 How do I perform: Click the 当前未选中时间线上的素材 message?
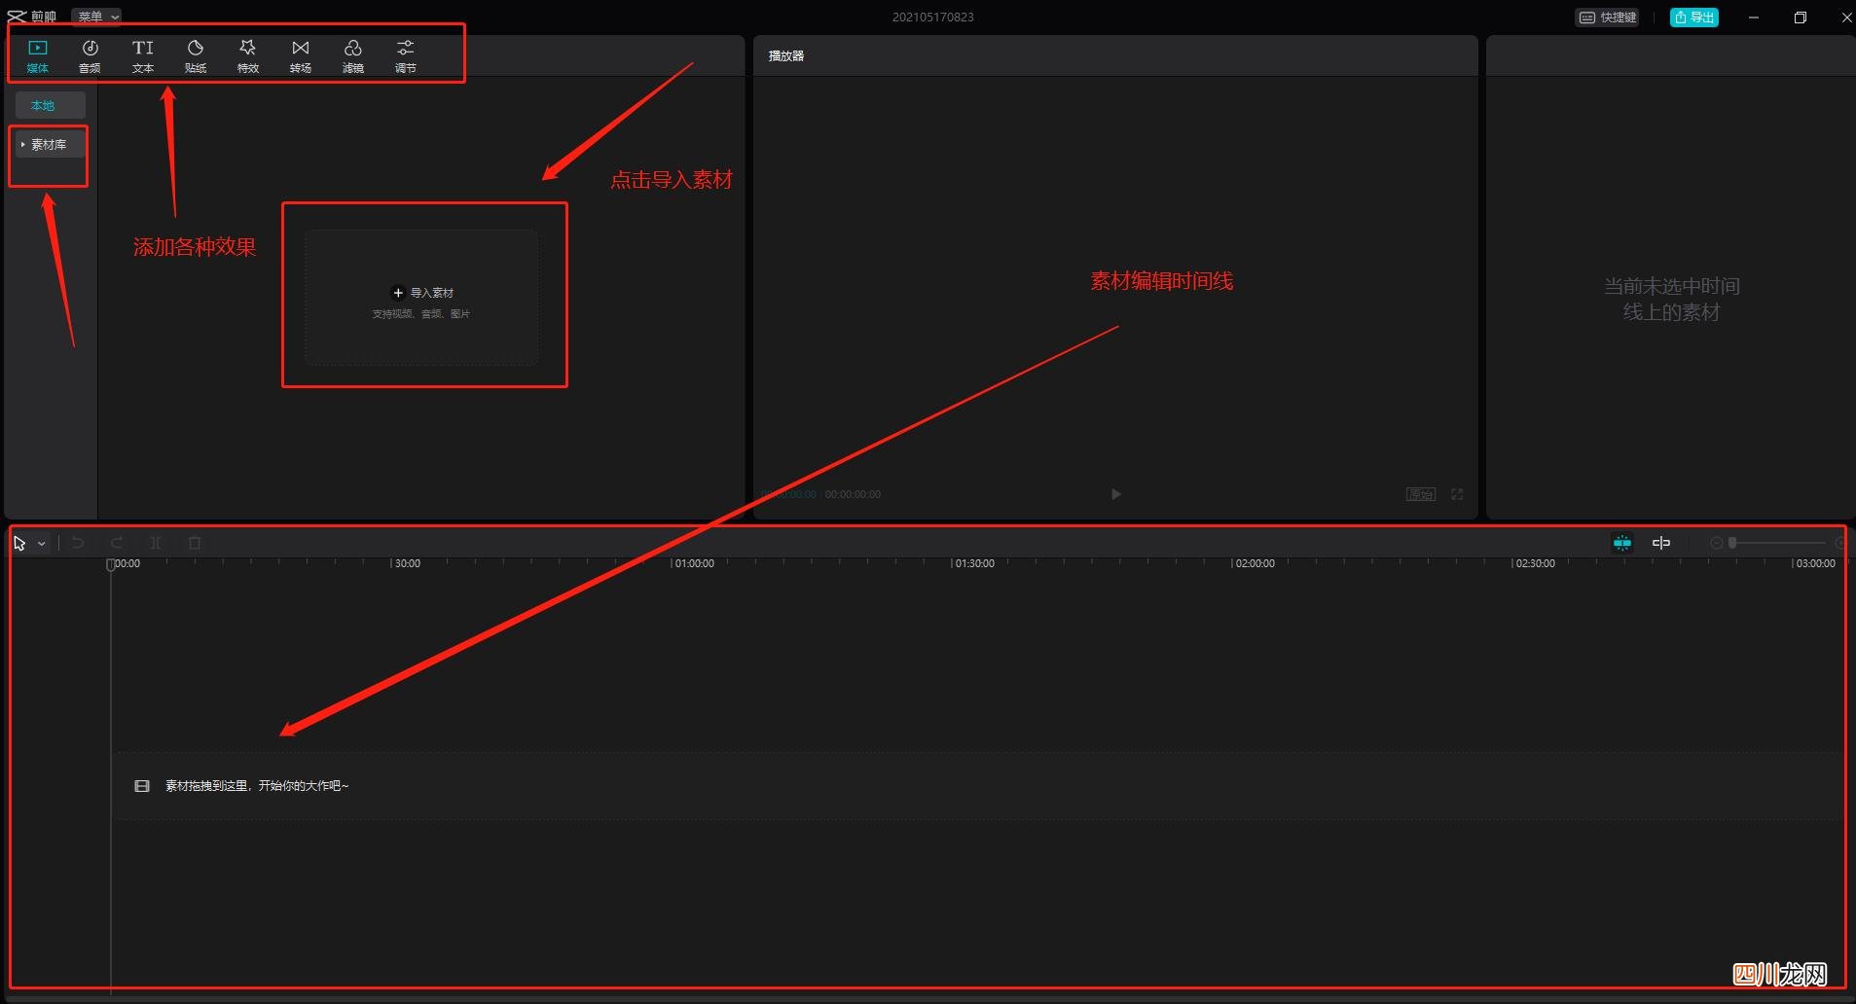coord(1671,299)
